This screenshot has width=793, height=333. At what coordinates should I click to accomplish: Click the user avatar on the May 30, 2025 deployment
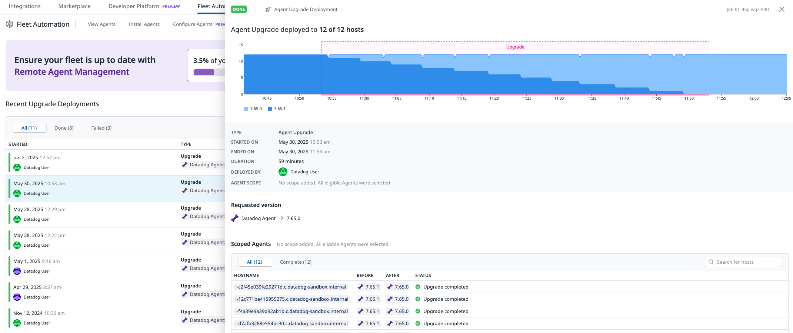pyautogui.click(x=17, y=193)
